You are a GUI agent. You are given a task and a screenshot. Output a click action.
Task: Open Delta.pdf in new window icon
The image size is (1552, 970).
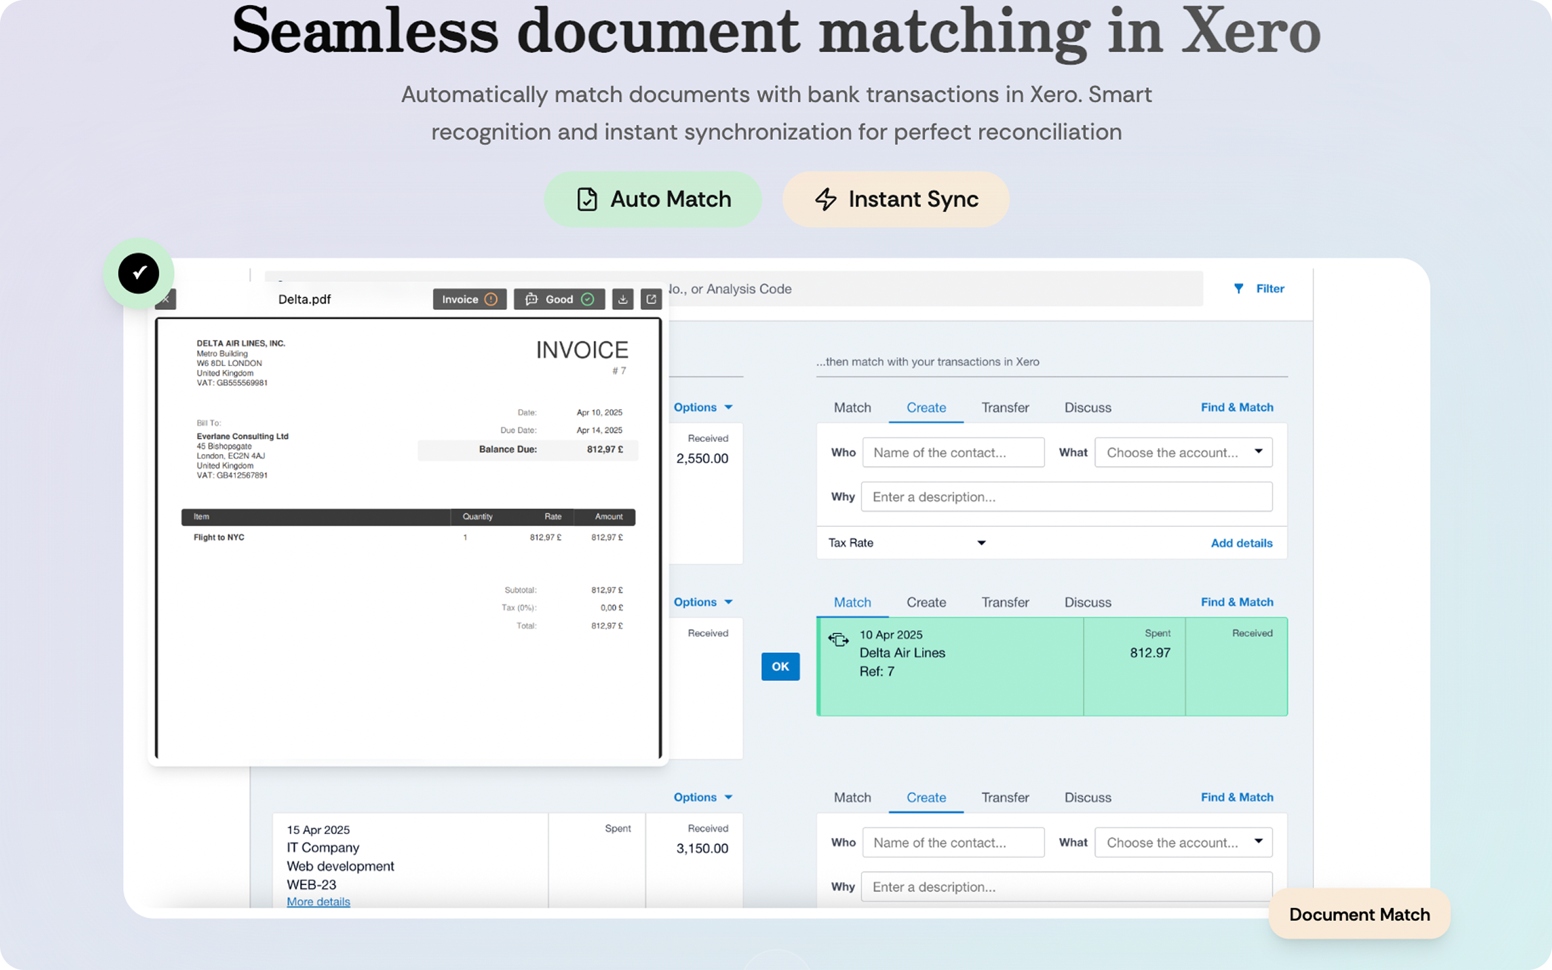[x=651, y=299]
